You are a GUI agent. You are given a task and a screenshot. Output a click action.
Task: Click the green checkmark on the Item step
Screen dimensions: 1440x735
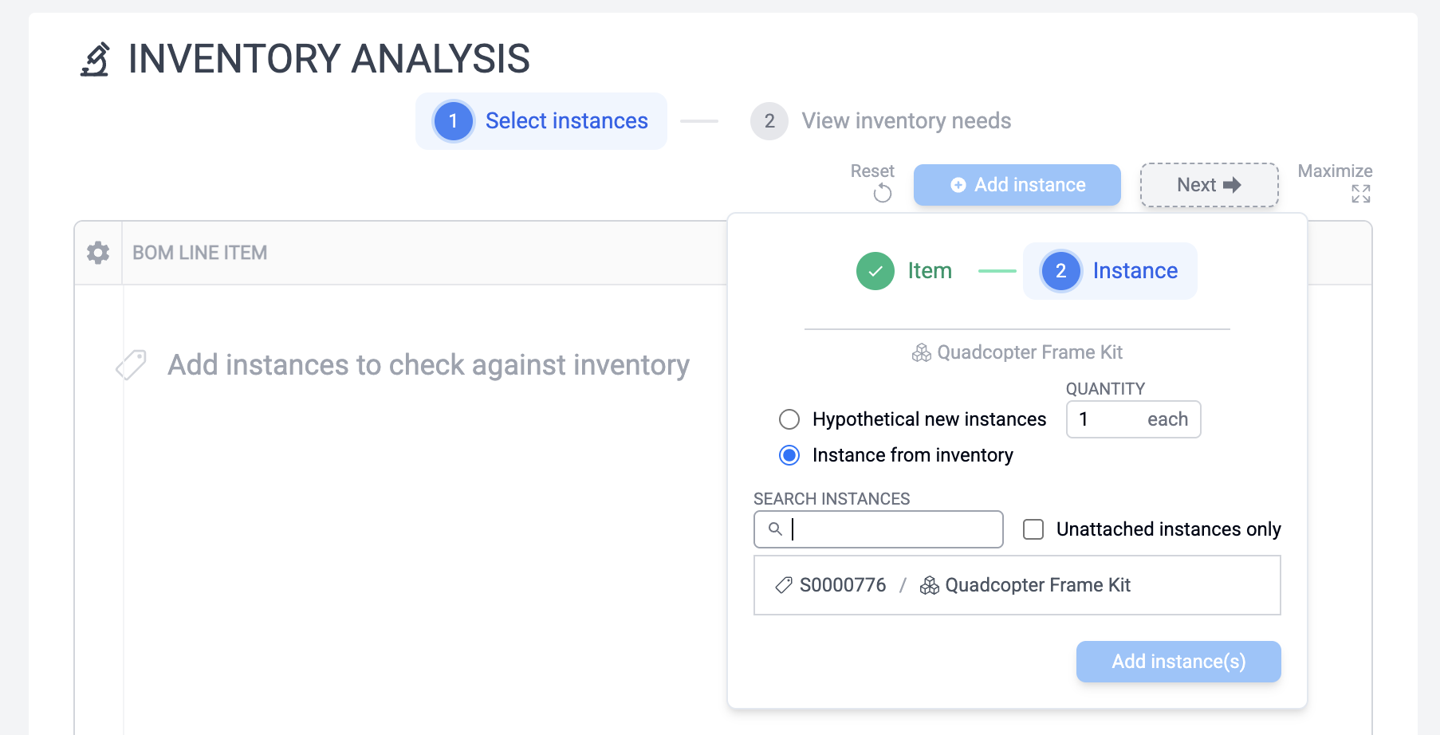875,271
